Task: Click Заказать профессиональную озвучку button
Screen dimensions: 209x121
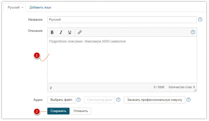Action: 154,100
